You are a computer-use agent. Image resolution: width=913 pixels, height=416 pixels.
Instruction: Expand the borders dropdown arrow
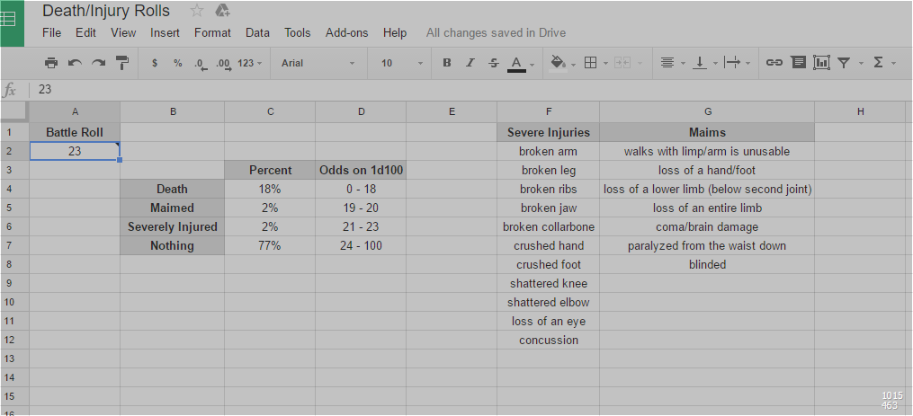(x=605, y=64)
